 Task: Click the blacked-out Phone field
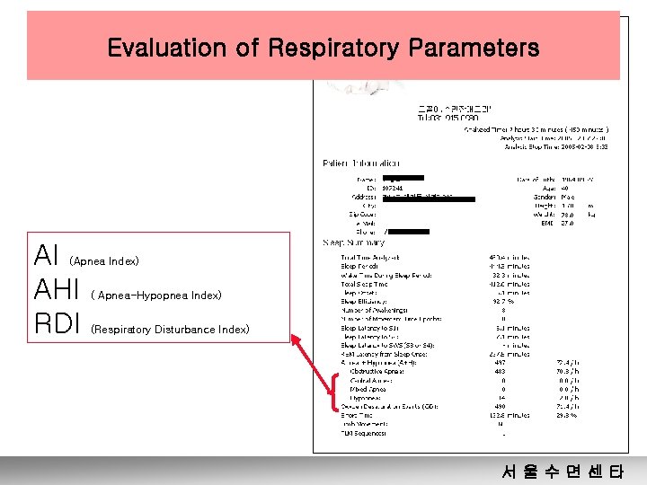(409, 232)
